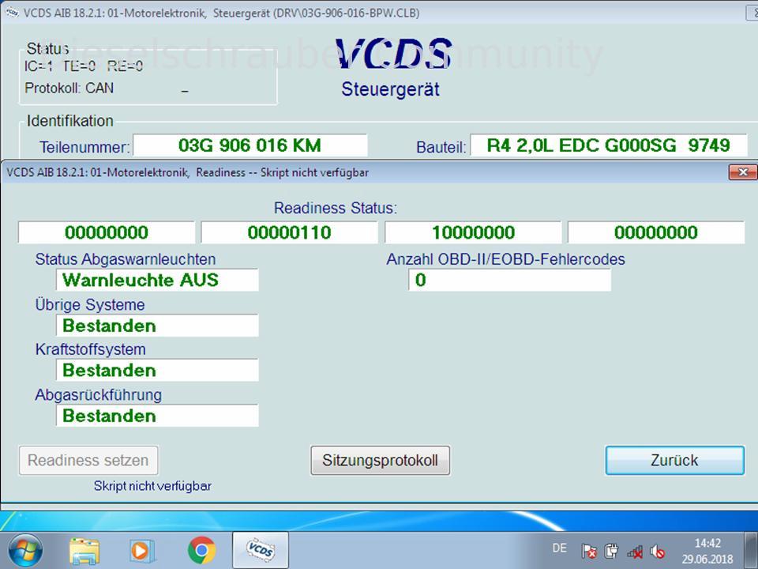Open the Windows Start menu orb
This screenshot has height=569, width=758.
(x=24, y=551)
